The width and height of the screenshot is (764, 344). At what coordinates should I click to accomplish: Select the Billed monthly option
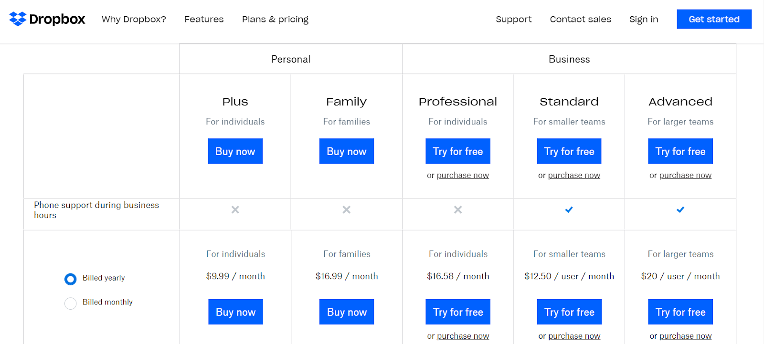pos(70,303)
